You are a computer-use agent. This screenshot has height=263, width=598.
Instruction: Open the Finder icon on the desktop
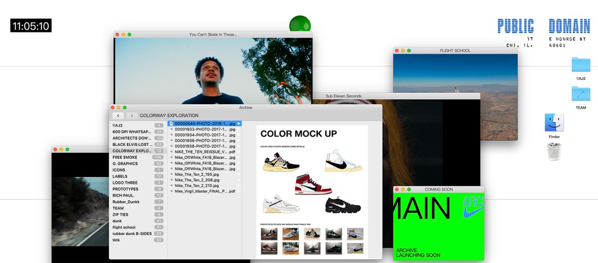pos(554,123)
